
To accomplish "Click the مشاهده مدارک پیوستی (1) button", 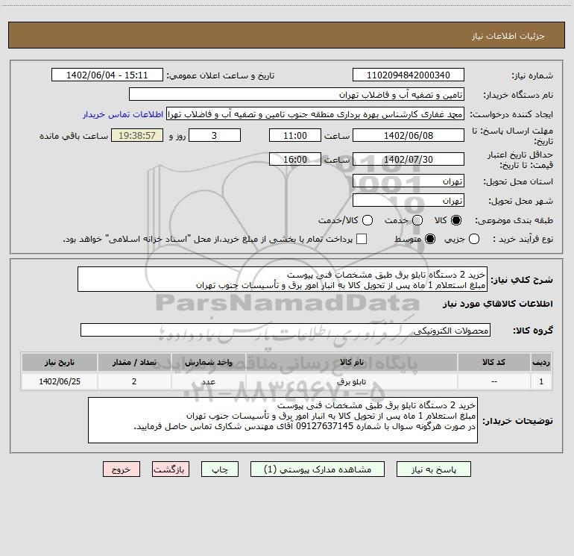I will point(318,469).
